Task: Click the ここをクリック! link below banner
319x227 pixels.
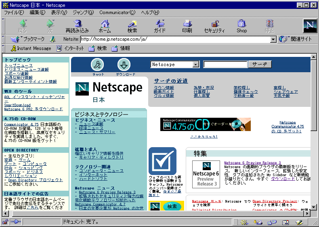Action: (x=204, y=137)
